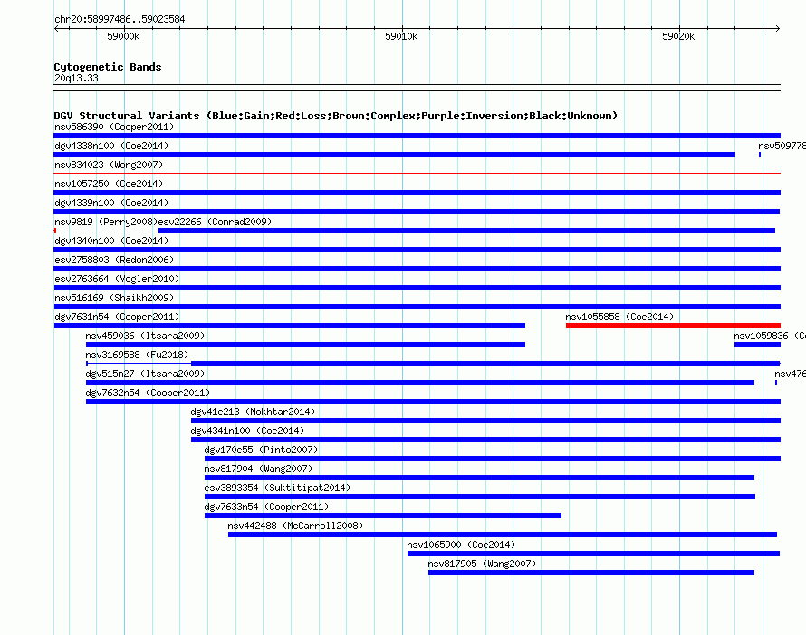Click the nsv516169 (Shaikh2009) label

point(114,298)
